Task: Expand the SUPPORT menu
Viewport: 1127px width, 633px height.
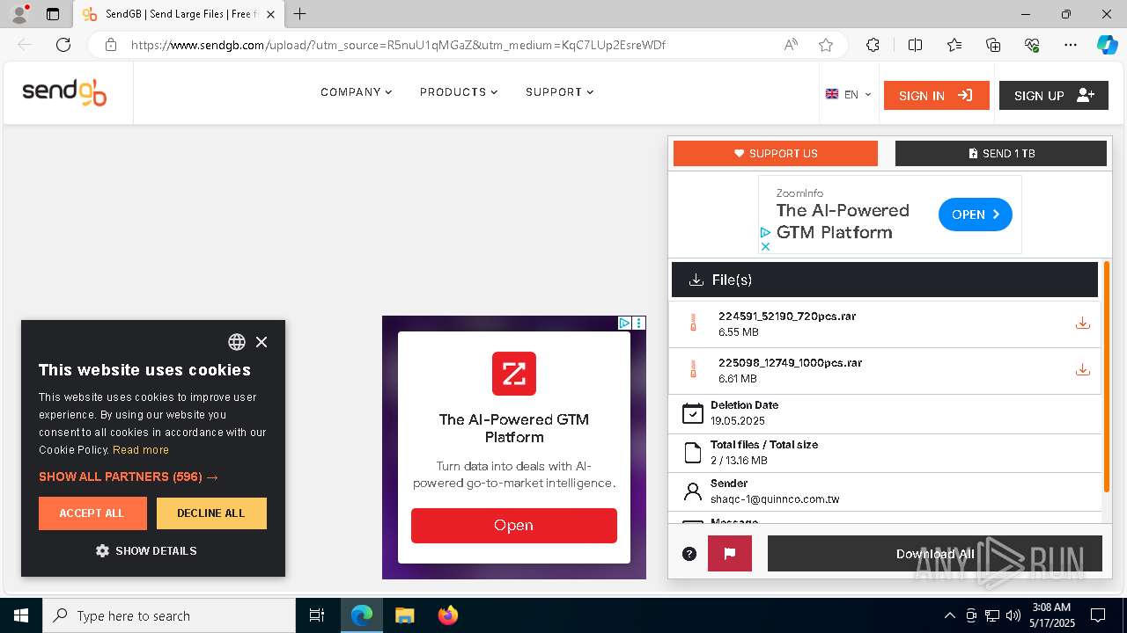Action: (560, 92)
